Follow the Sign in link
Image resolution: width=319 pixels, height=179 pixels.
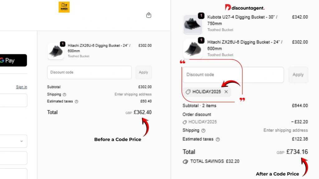pyautogui.click(x=21, y=87)
